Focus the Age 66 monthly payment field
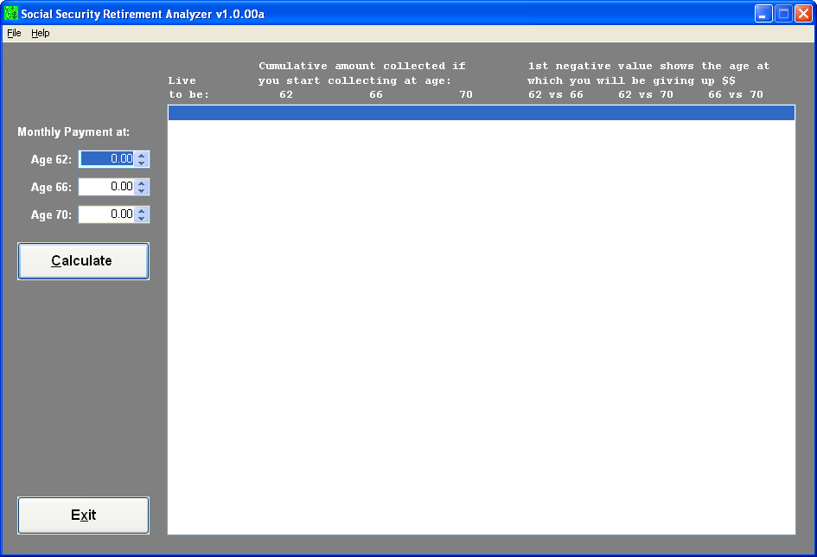The width and height of the screenshot is (817, 557). (106, 187)
